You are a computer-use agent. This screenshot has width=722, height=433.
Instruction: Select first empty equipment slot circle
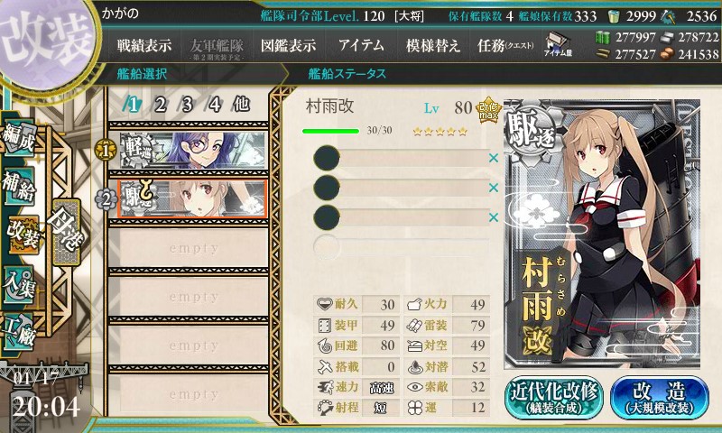pos(327,158)
